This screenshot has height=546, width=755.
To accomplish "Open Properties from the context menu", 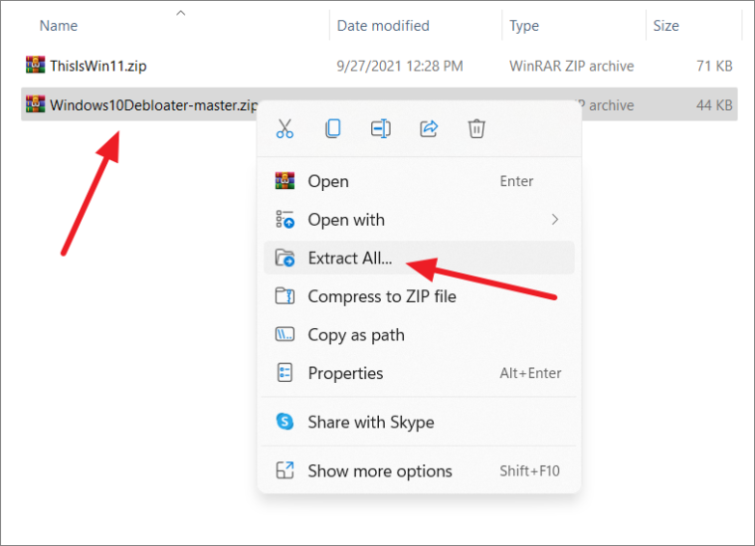I will [x=419, y=373].
